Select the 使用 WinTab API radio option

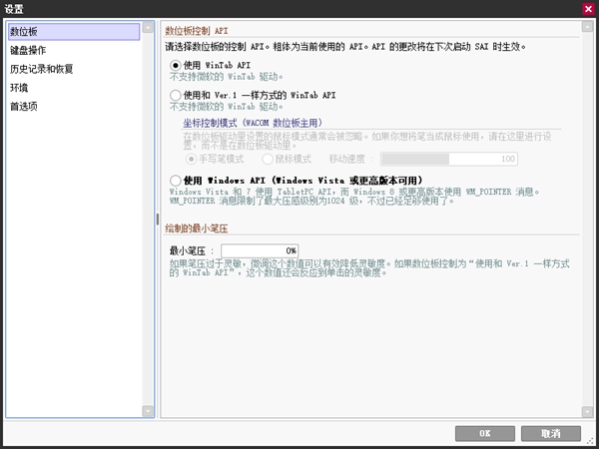point(176,65)
